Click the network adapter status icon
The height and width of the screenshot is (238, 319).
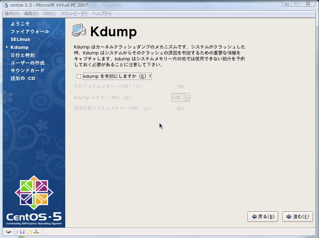pos(36,232)
